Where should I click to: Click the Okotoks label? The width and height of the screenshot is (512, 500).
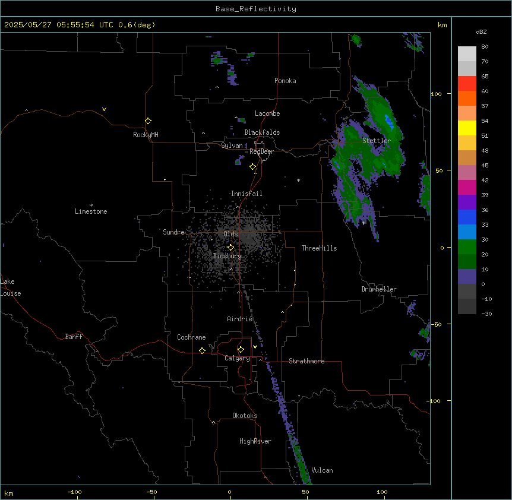pos(245,416)
